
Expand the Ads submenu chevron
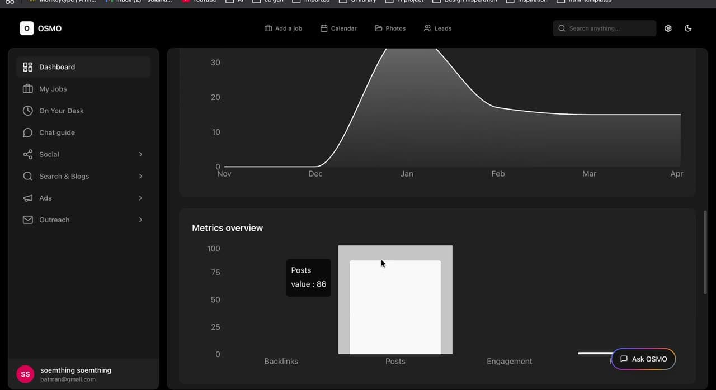click(x=140, y=198)
